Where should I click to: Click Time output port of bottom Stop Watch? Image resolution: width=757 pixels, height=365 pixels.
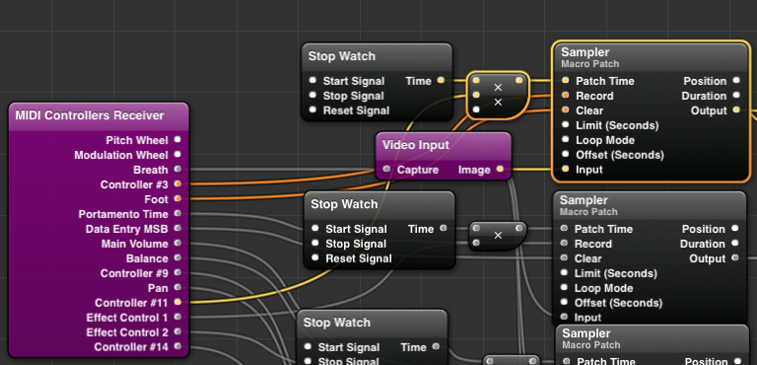(x=436, y=346)
